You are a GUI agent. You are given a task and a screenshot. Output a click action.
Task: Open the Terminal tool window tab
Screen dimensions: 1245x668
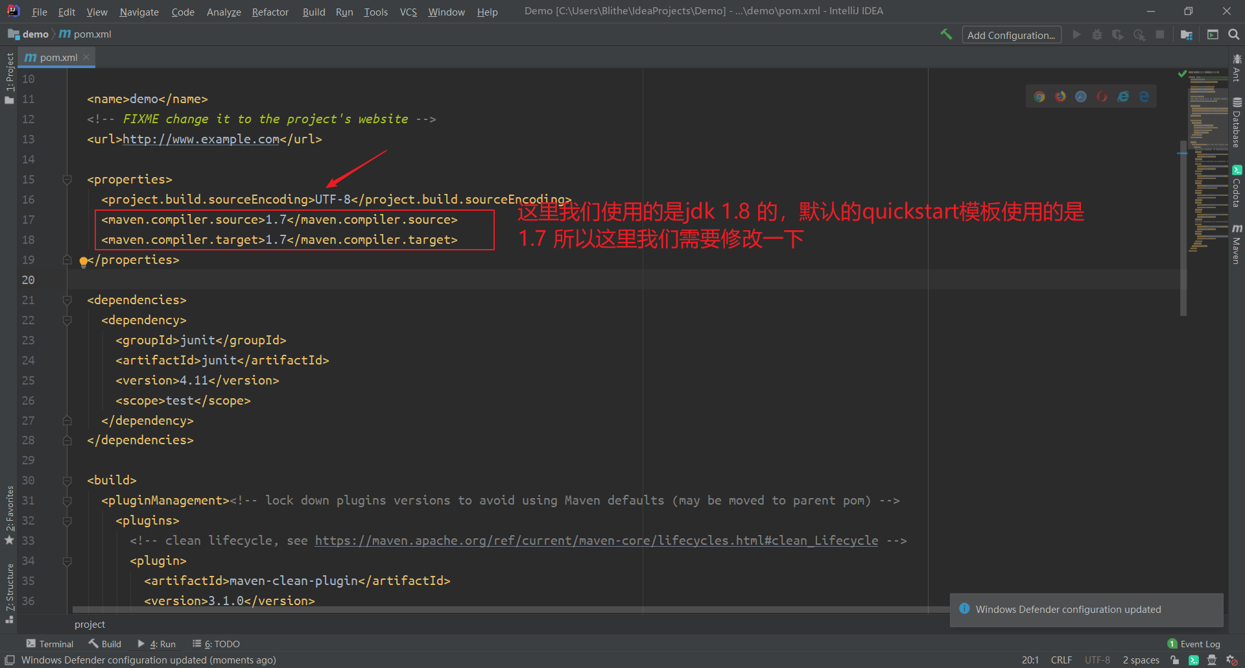pos(50,644)
